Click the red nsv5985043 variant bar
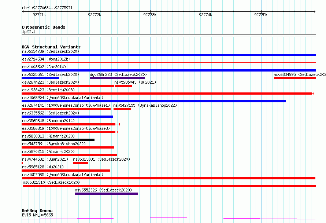This screenshot has height=223, width=326. click(123, 86)
